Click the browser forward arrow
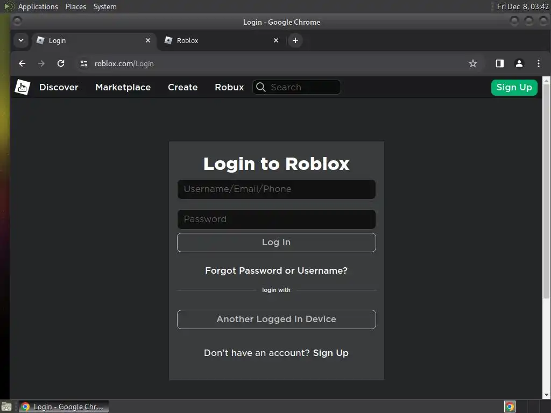Screen dimensions: 551x413 [x=41, y=63]
